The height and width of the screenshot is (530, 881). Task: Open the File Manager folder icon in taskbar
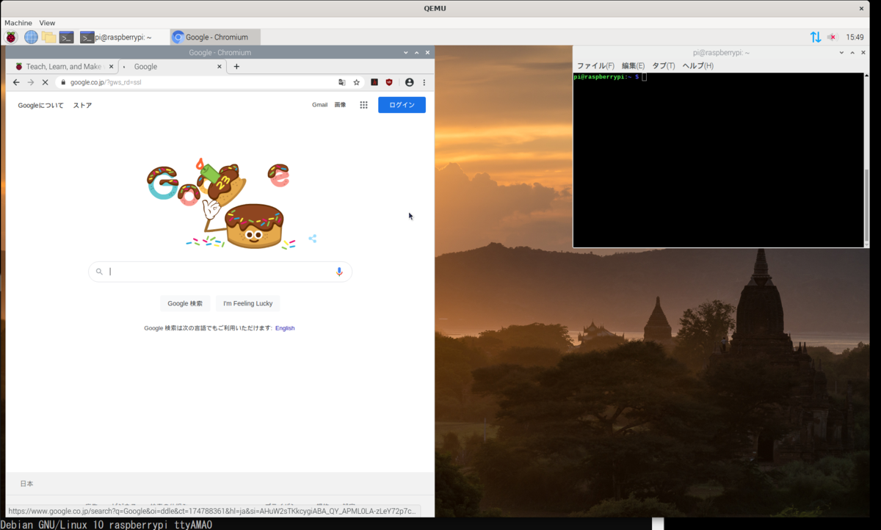(x=48, y=37)
